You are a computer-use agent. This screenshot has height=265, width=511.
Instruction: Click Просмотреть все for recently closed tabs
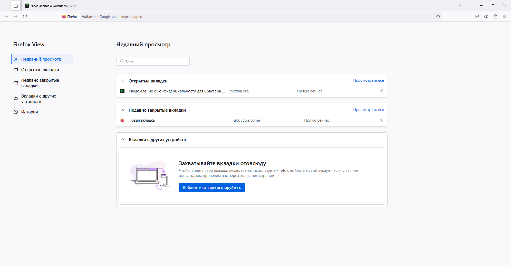pos(369,110)
